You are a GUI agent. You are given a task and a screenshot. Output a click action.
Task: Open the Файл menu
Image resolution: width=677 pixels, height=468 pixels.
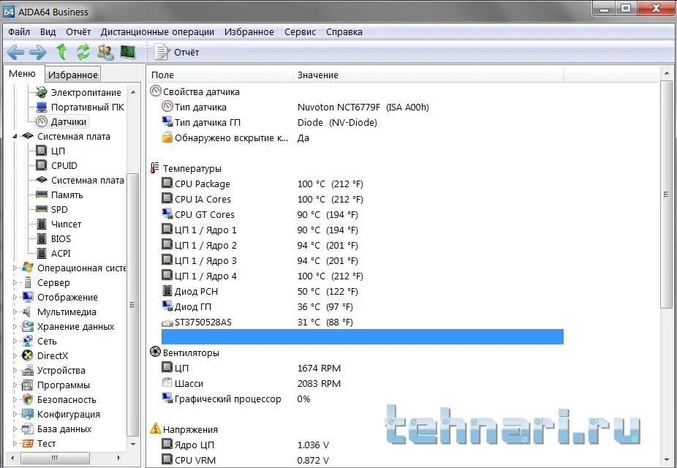point(19,32)
